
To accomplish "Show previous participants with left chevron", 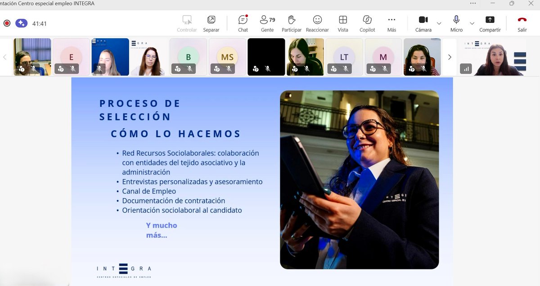I will [x=5, y=57].
